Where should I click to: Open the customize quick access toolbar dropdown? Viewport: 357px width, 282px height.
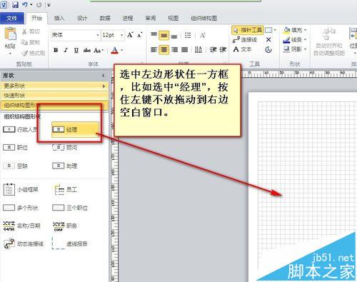coord(49,5)
